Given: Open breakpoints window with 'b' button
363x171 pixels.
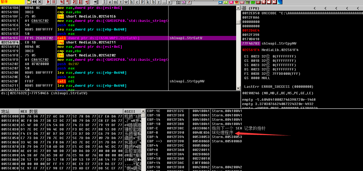Looking at the screenshot, I should tap(153, 2).
